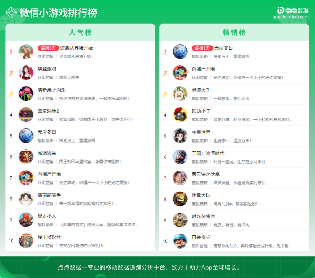
Task: Open the 暴走小人 tank icon
Action: pyautogui.click(x=26, y=220)
